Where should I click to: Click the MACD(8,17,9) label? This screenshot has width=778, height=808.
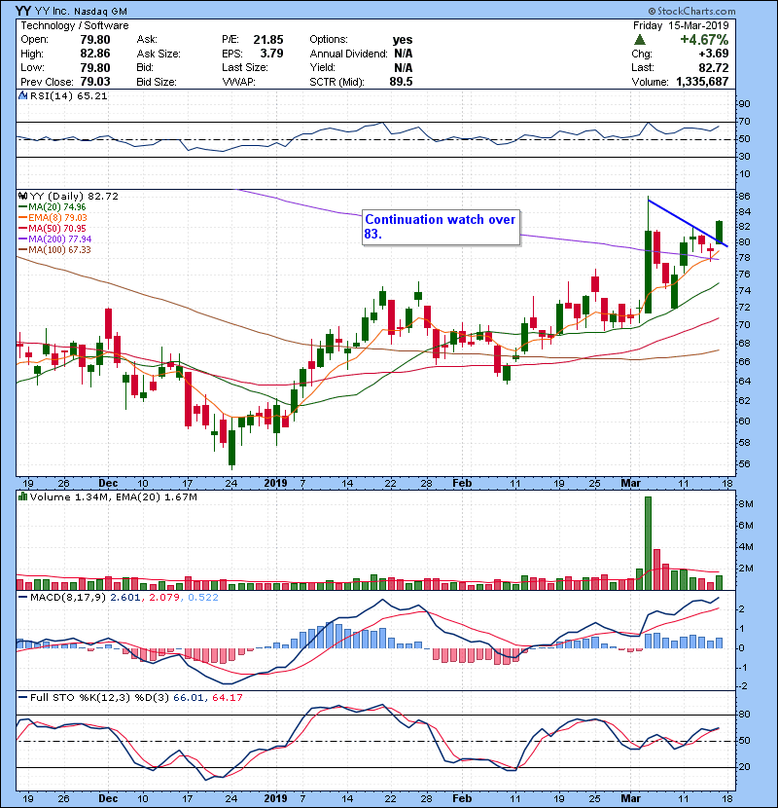[68, 598]
